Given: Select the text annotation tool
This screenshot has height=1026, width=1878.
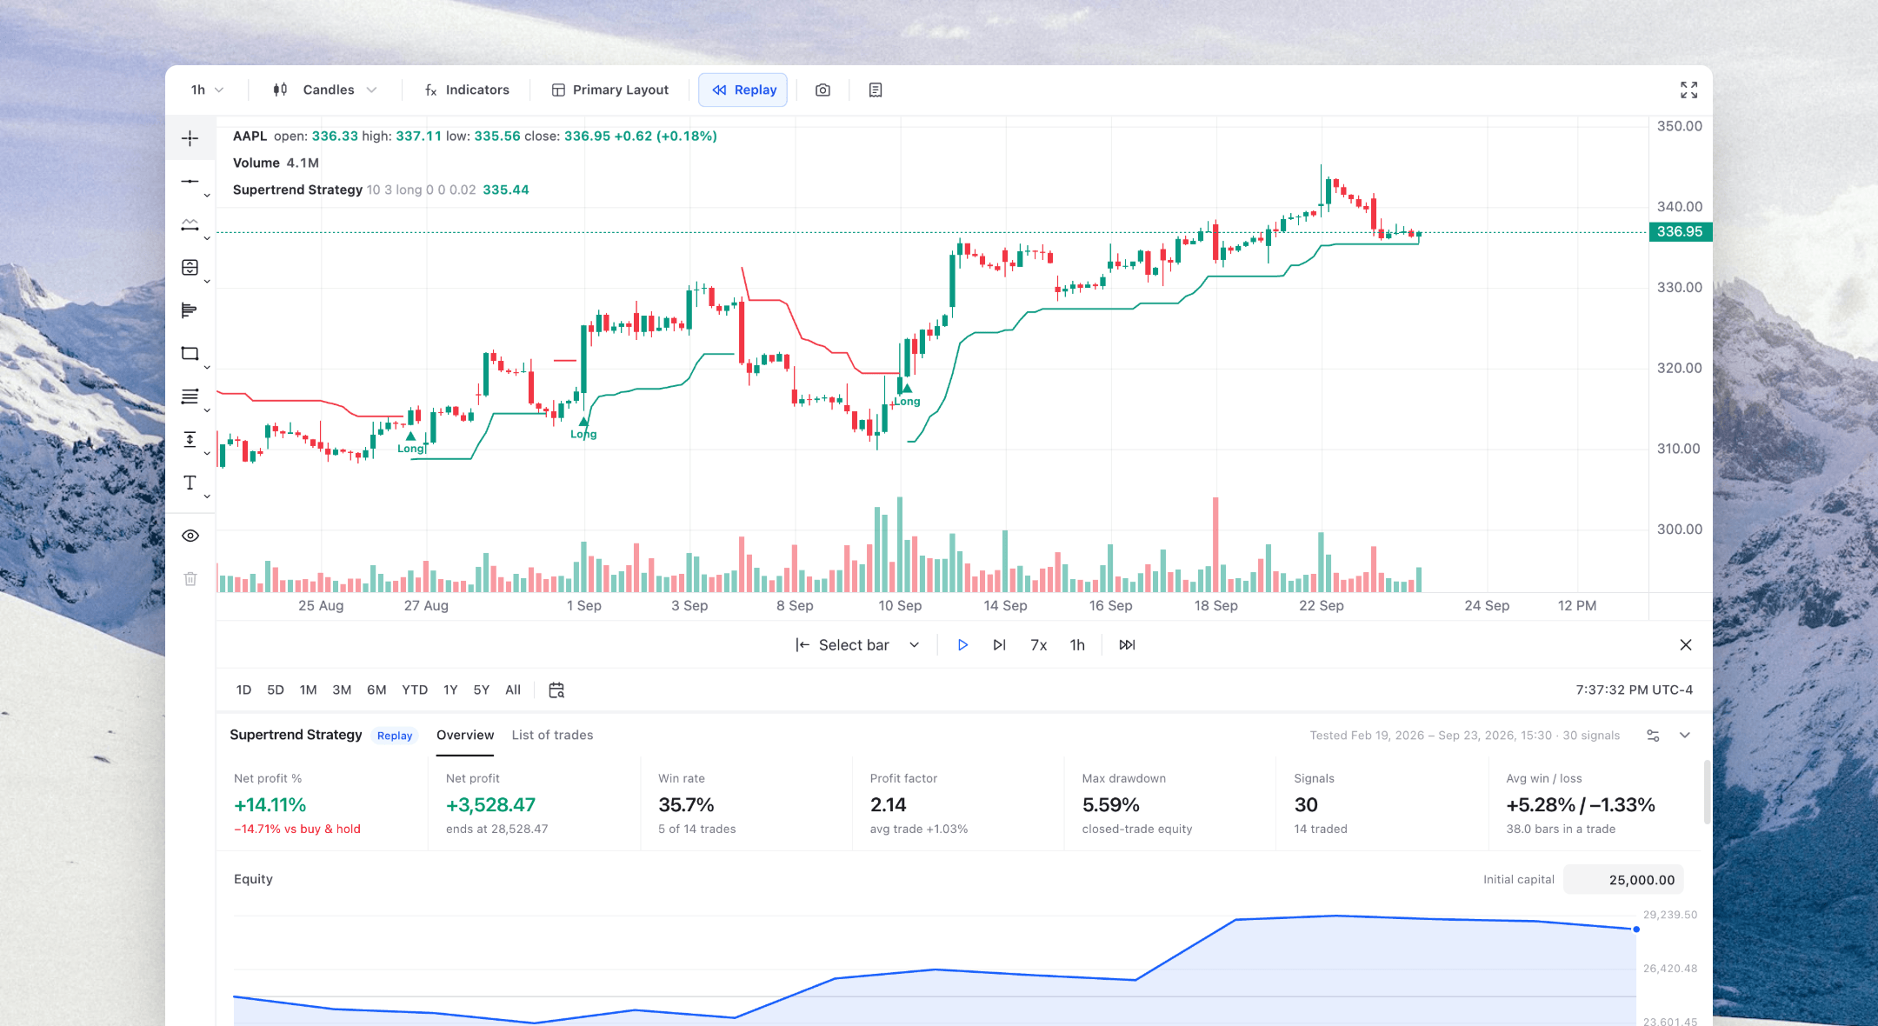Looking at the screenshot, I should coord(190,483).
